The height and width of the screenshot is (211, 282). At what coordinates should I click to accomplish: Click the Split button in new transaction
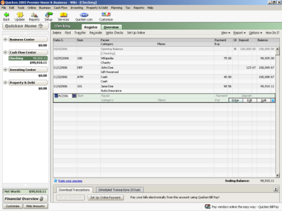[x=263, y=100]
